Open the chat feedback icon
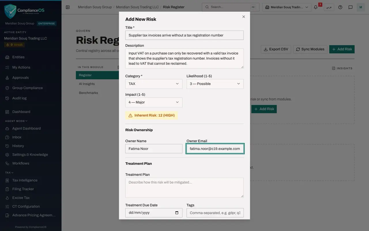Viewport: 369px width, 231px height. pyautogui.click(x=351, y=7)
